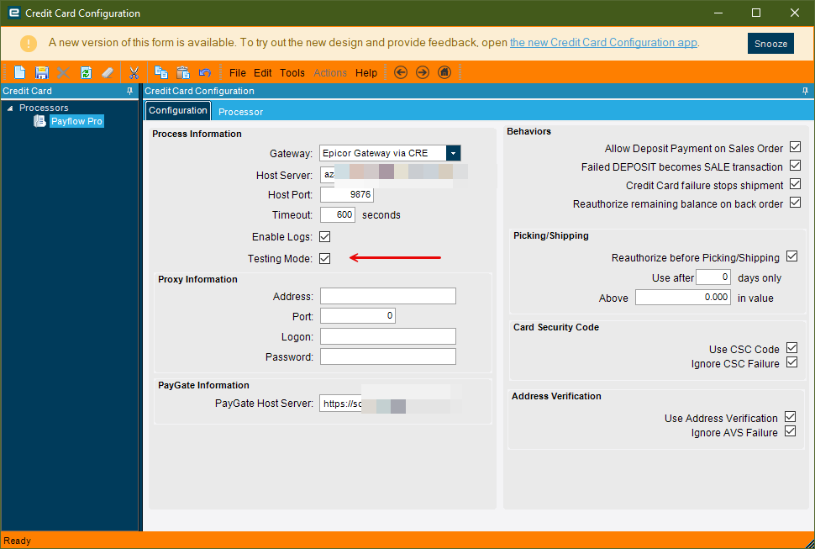The width and height of the screenshot is (815, 549).
Task: Click the Paste clipboard icon
Action: click(183, 73)
